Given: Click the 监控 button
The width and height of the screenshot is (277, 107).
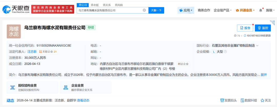Looking at the screenshot, I should pyautogui.click(x=263, y=28).
